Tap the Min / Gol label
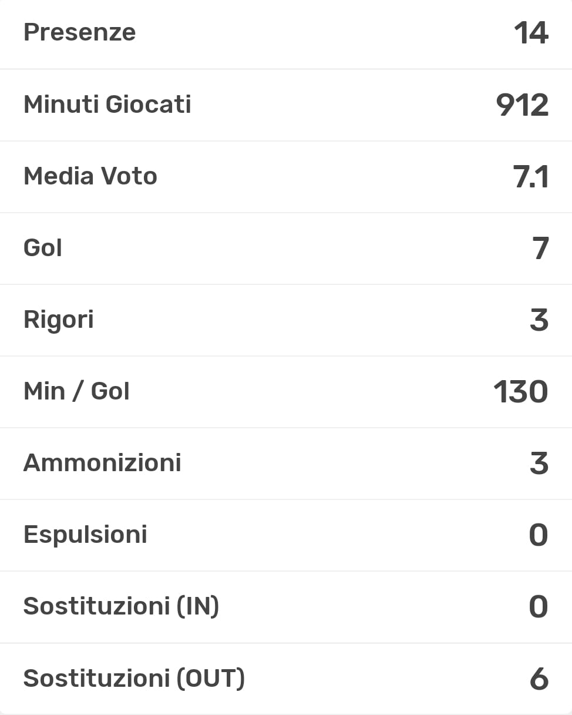 tap(76, 391)
